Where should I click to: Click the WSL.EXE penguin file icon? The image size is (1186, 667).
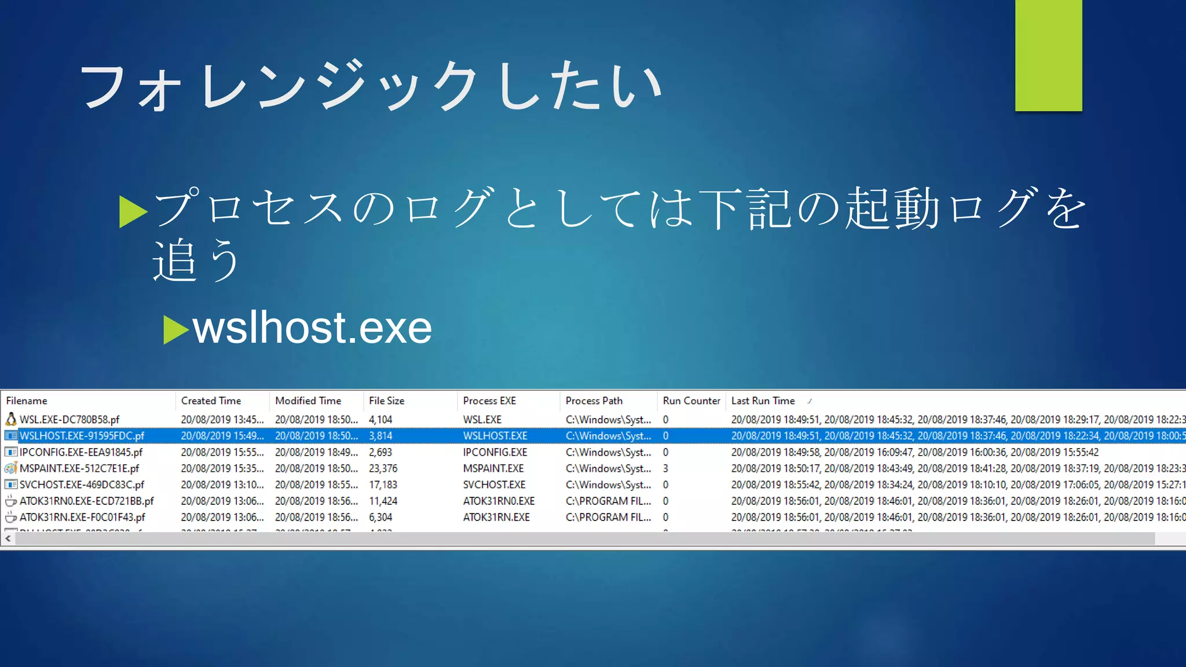tap(10, 419)
